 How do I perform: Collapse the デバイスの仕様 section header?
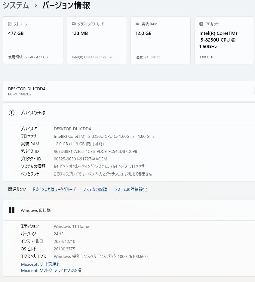point(129,113)
